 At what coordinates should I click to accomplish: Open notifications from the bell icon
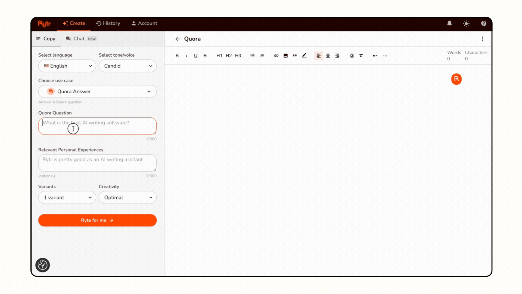(449, 24)
